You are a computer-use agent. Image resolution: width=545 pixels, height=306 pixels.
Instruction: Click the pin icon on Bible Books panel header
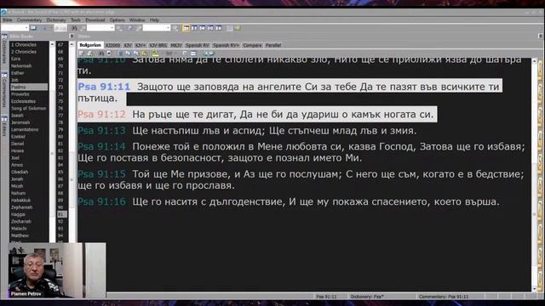(x=72, y=36)
